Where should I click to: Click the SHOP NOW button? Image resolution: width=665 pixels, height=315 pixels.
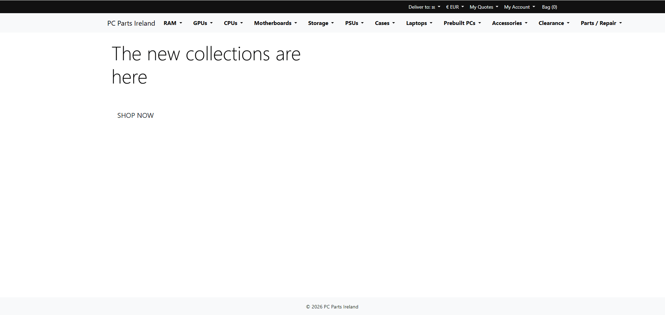135,115
